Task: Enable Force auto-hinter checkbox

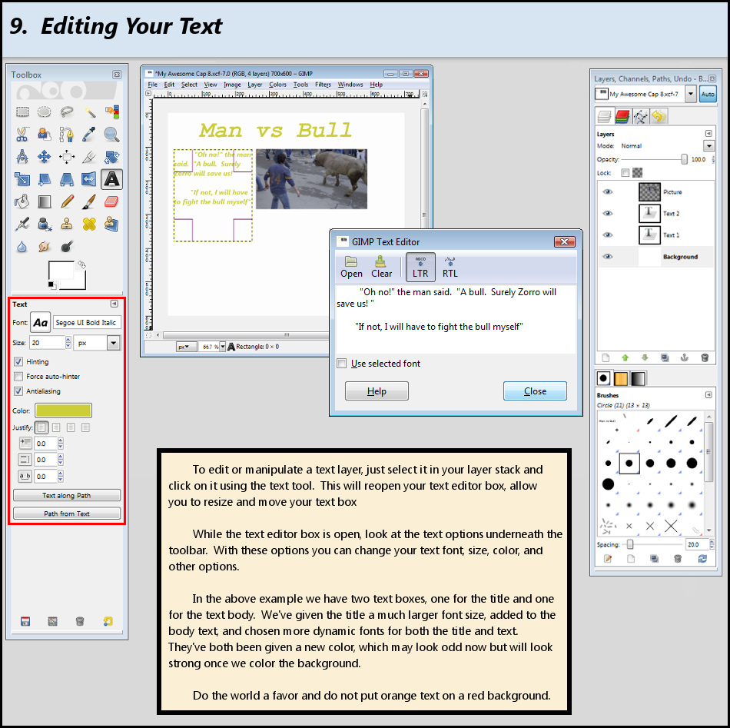Action: click(18, 376)
